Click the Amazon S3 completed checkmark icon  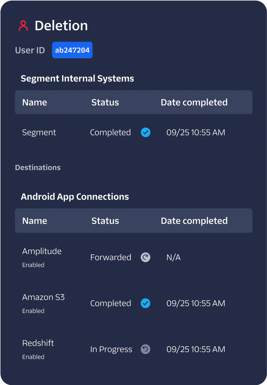point(146,303)
